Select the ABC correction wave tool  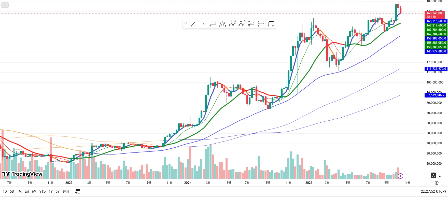242,24
